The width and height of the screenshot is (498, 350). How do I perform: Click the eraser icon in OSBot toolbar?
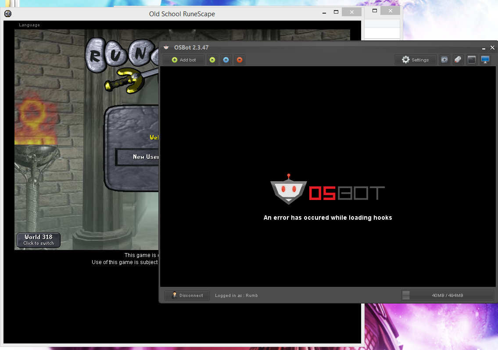(458, 60)
